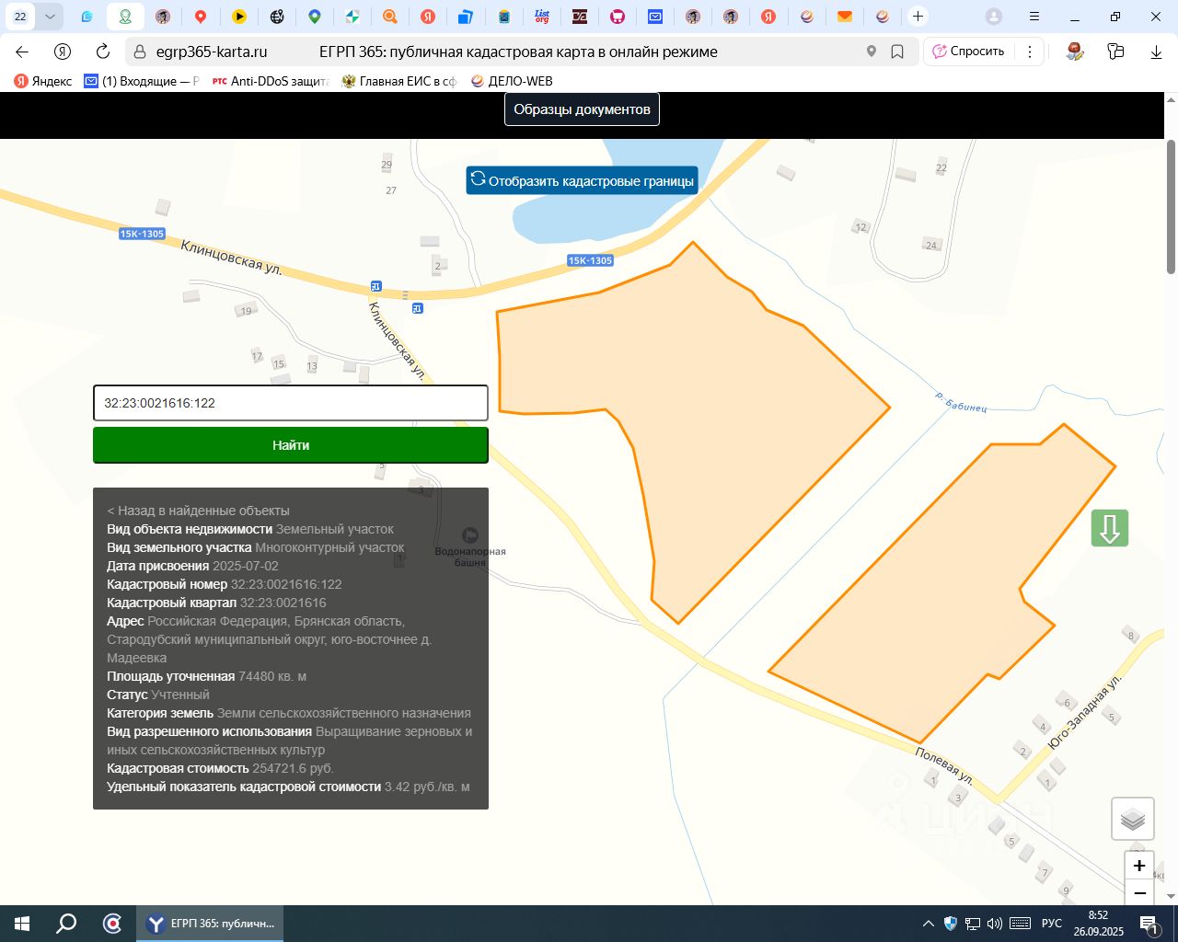The height and width of the screenshot is (942, 1178).
Task: Switch to the List org browser tab
Action: (x=542, y=17)
